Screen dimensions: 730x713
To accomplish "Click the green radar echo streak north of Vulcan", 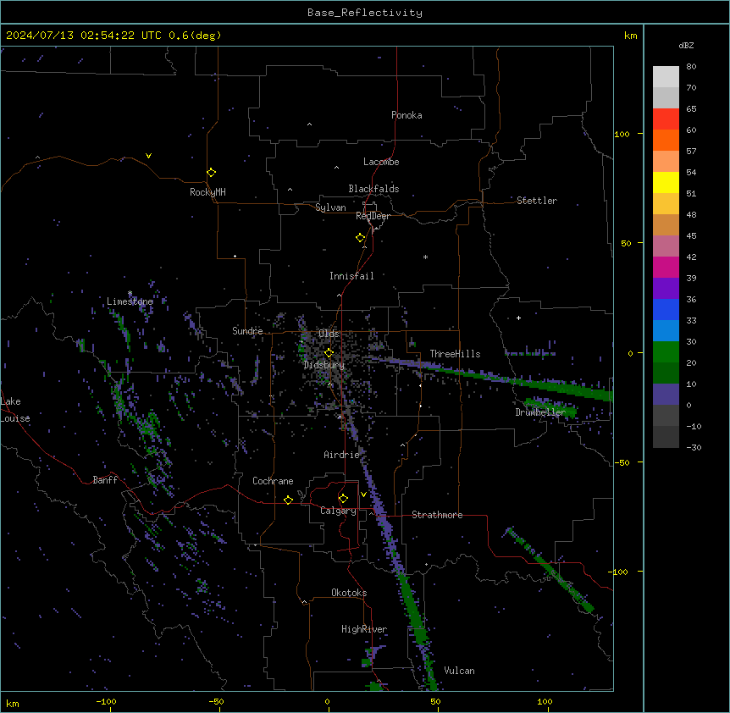I will [x=413, y=610].
